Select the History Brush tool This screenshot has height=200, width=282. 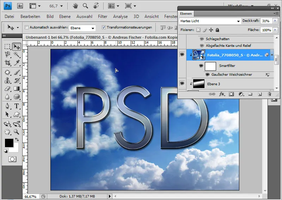tap(17, 80)
